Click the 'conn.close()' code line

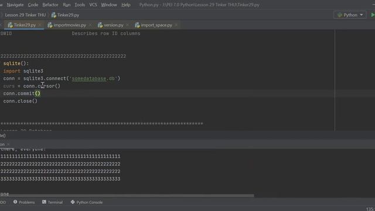click(21, 101)
